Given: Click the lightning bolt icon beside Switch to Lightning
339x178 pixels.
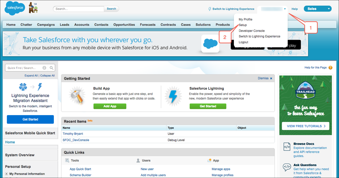Looking at the screenshot, I should [209, 9].
